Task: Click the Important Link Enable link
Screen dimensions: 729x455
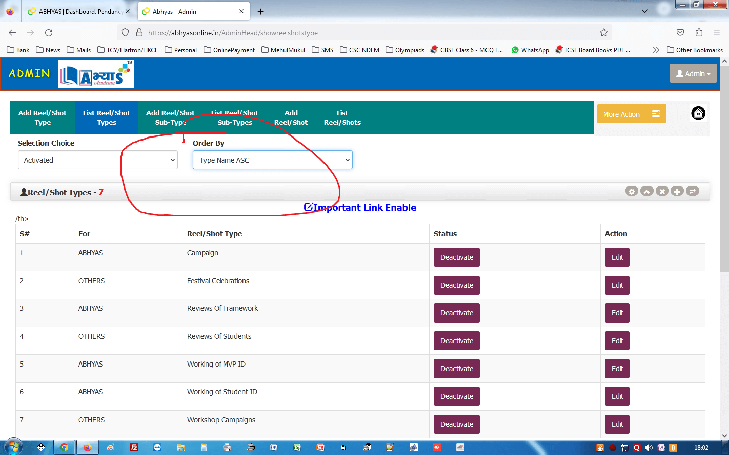Action: pos(360,207)
